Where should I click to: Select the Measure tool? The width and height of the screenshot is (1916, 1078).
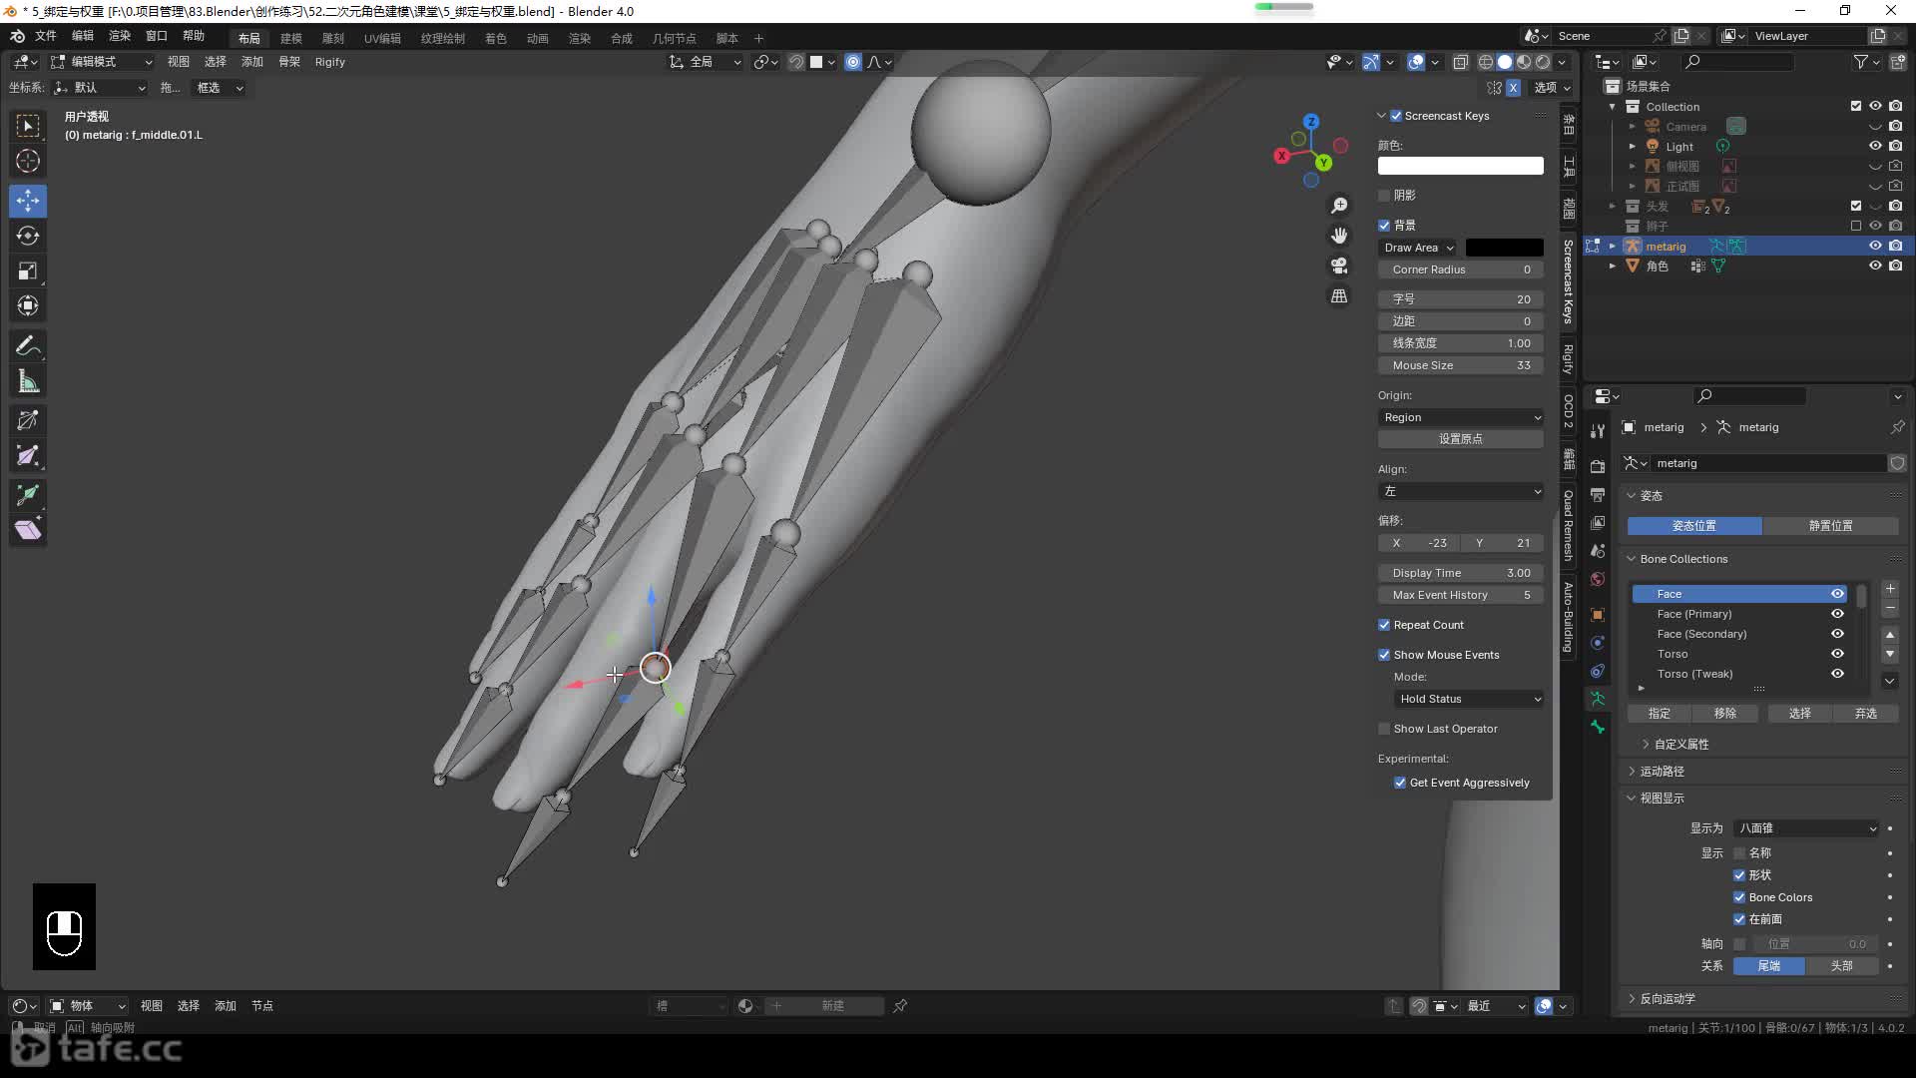(28, 380)
